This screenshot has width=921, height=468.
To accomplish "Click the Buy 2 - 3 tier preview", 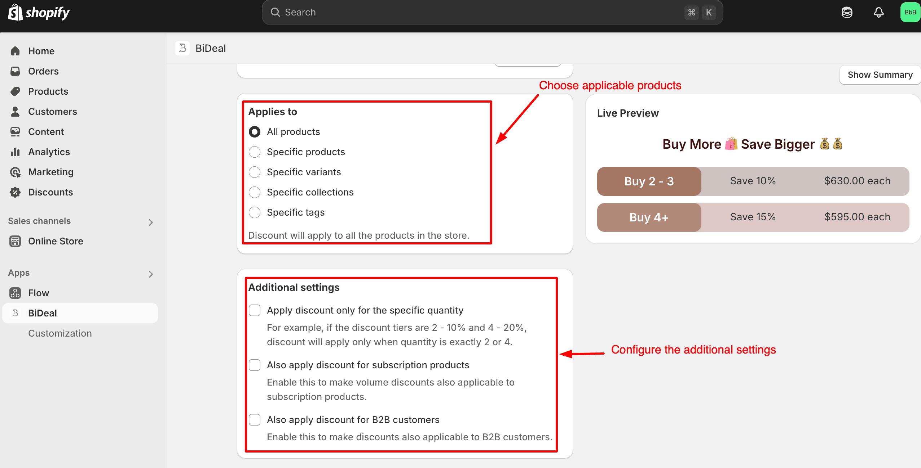I will 649,181.
